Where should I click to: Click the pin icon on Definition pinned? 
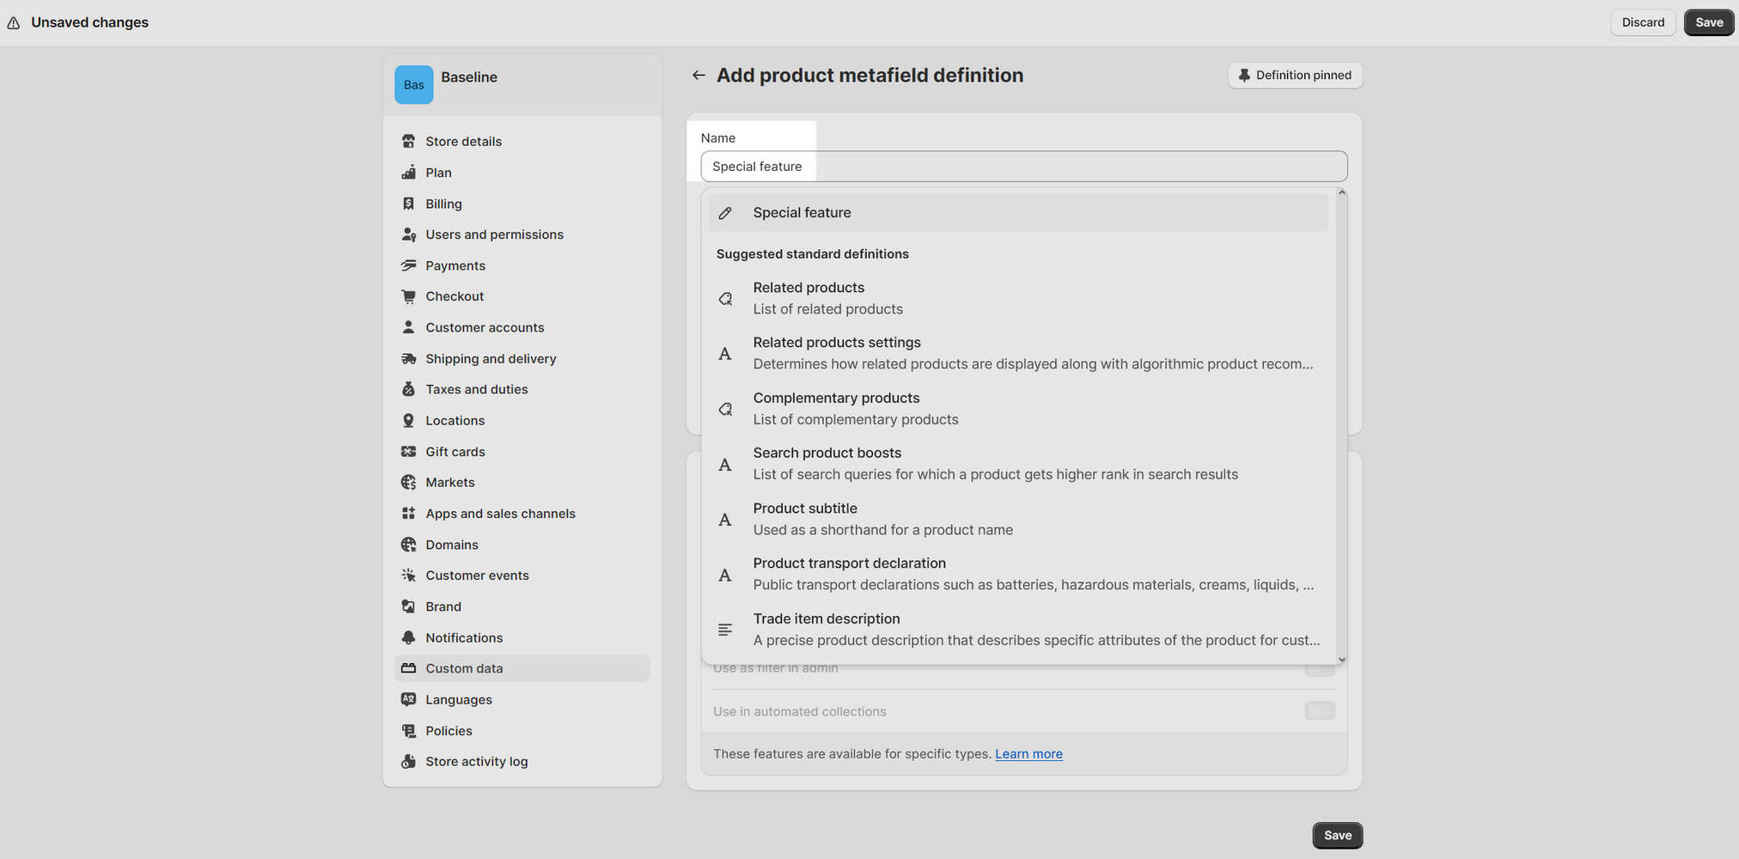(x=1244, y=76)
